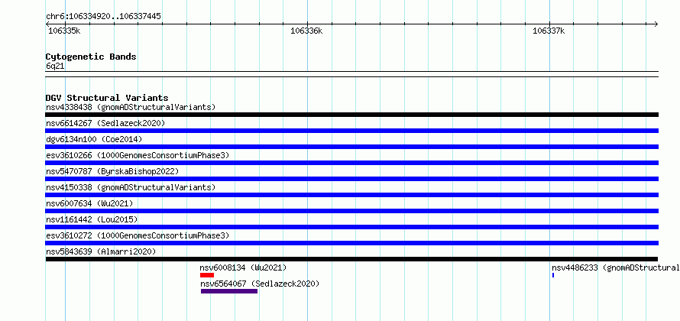Viewport: 680px width, 321px height.
Task: Open the nsv6564067 (Sedlazeck2020) label
Action: pos(260,284)
